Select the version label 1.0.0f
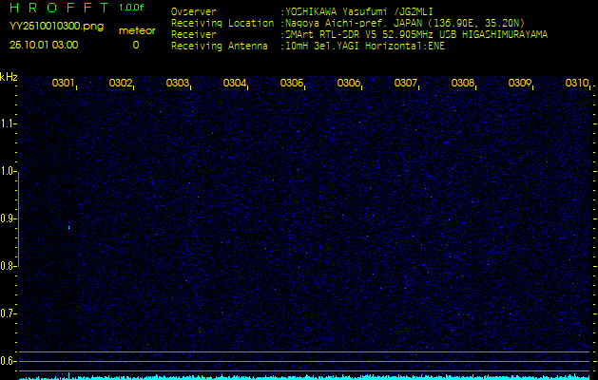 point(131,8)
